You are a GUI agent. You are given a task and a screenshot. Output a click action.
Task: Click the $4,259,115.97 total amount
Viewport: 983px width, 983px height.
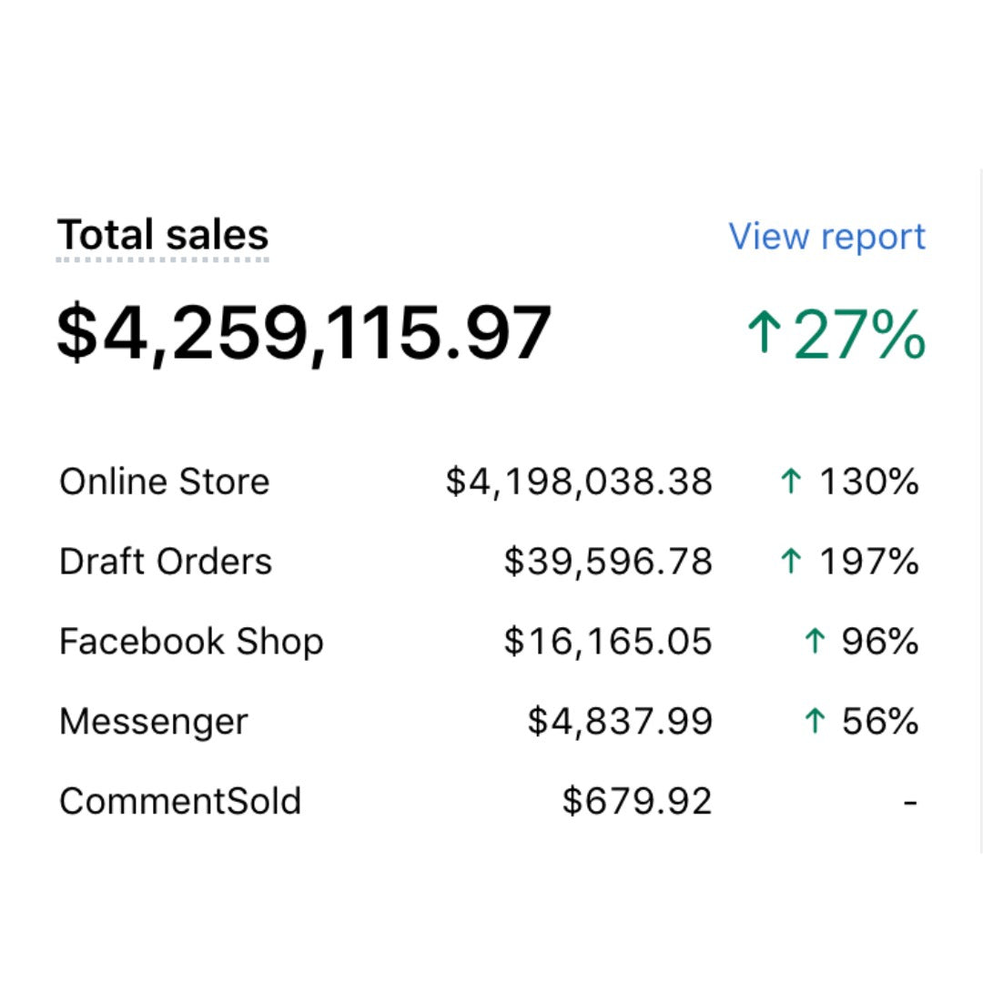(304, 333)
